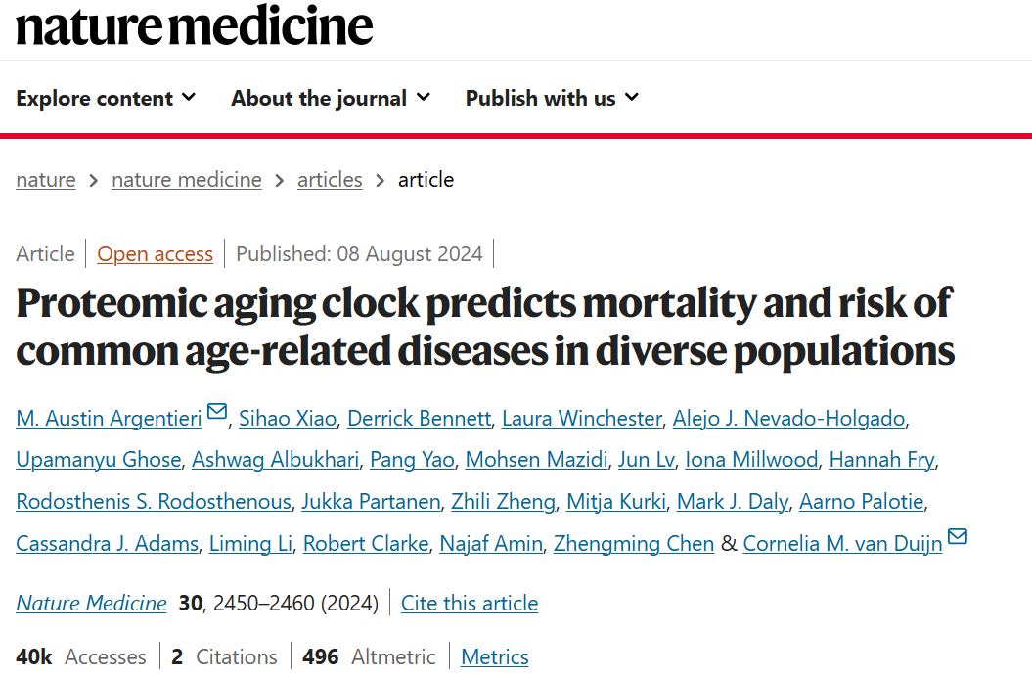View article Metrics

(495, 656)
